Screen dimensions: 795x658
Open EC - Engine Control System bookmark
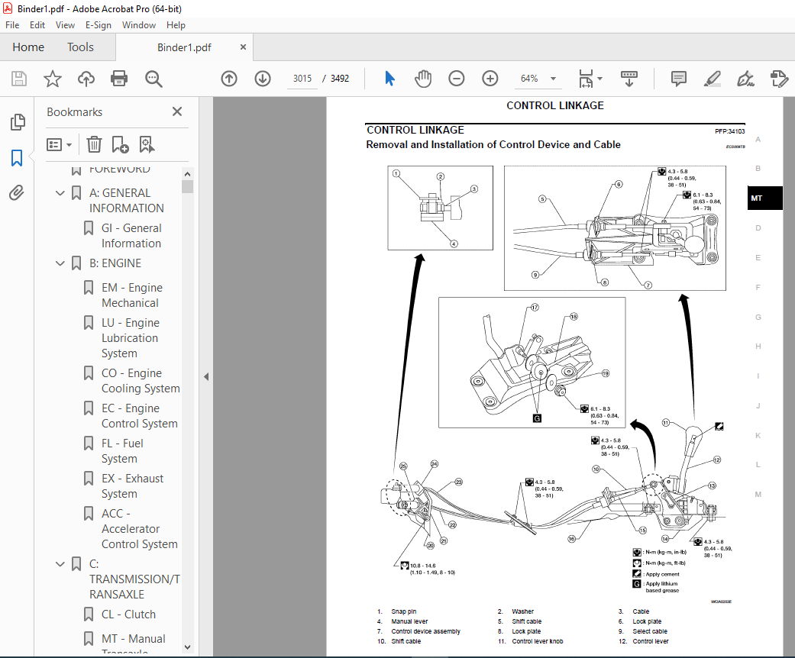(140, 416)
